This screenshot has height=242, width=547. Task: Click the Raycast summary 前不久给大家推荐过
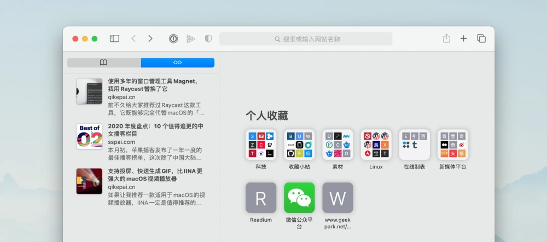click(156, 109)
